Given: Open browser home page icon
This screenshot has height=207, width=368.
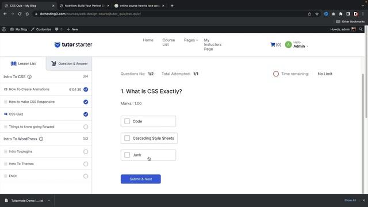Looking at the screenshot, I should pos(27,14).
